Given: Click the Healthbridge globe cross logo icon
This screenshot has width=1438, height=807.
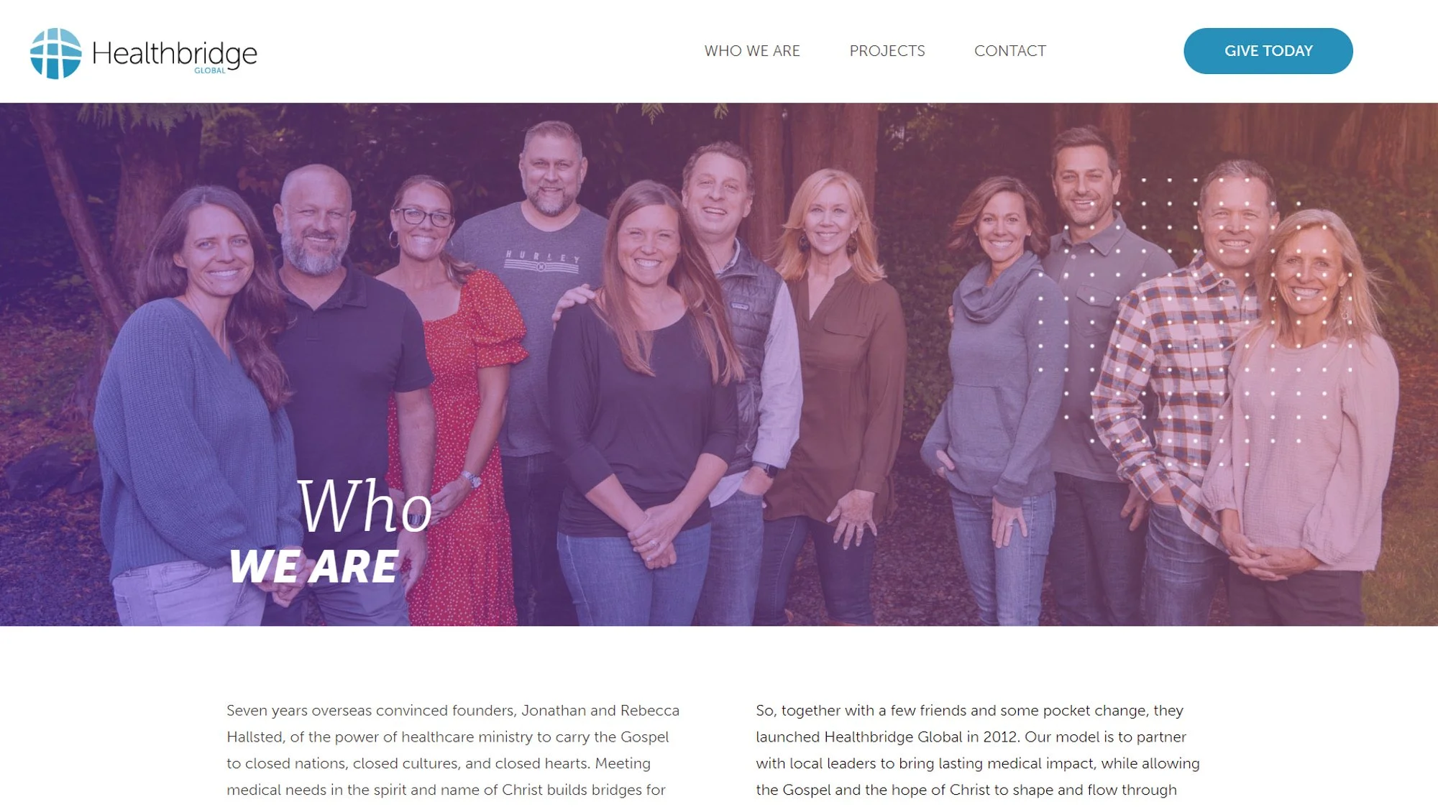Looking at the screenshot, I should point(55,53).
